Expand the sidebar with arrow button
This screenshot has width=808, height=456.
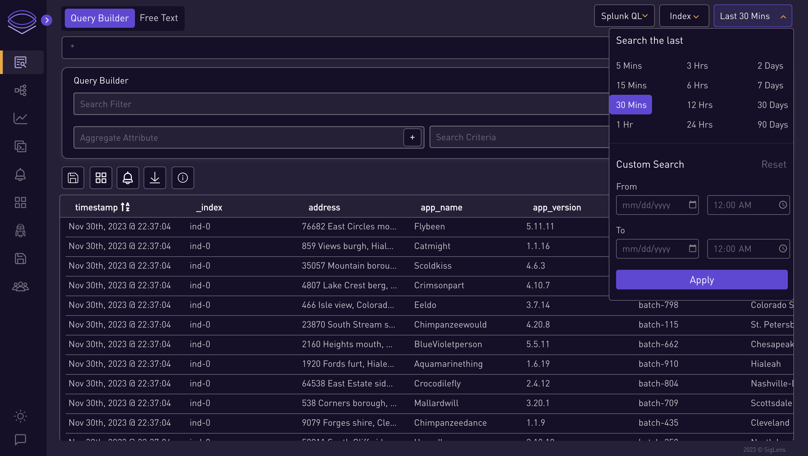[46, 20]
